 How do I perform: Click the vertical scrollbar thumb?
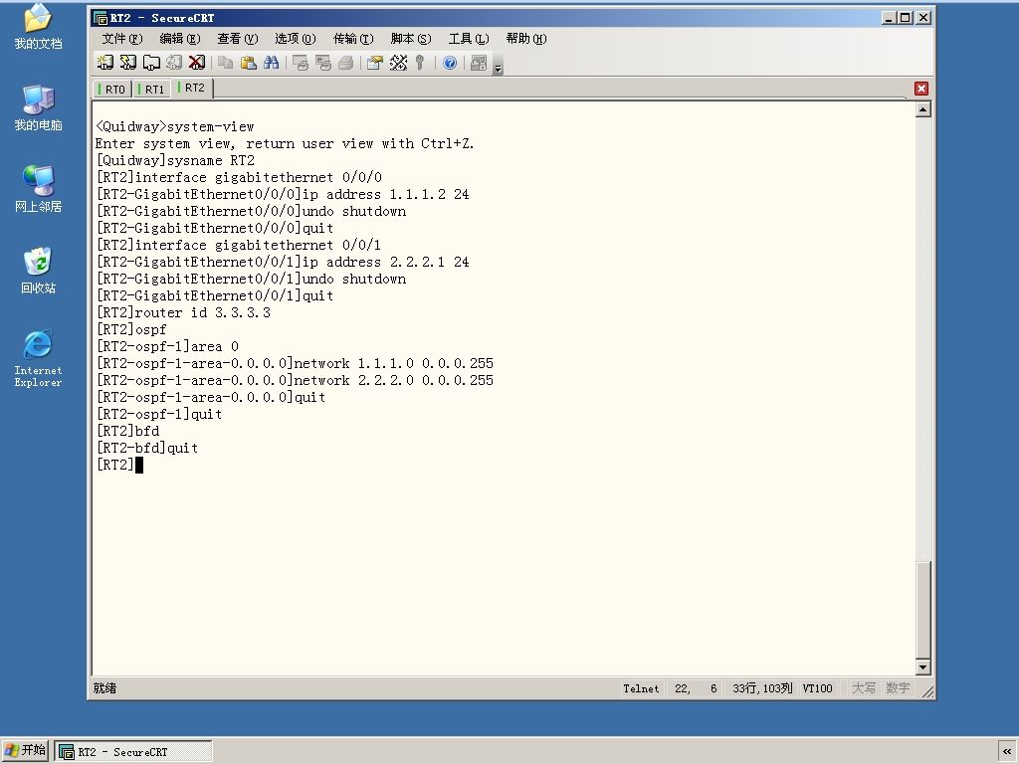click(x=922, y=610)
